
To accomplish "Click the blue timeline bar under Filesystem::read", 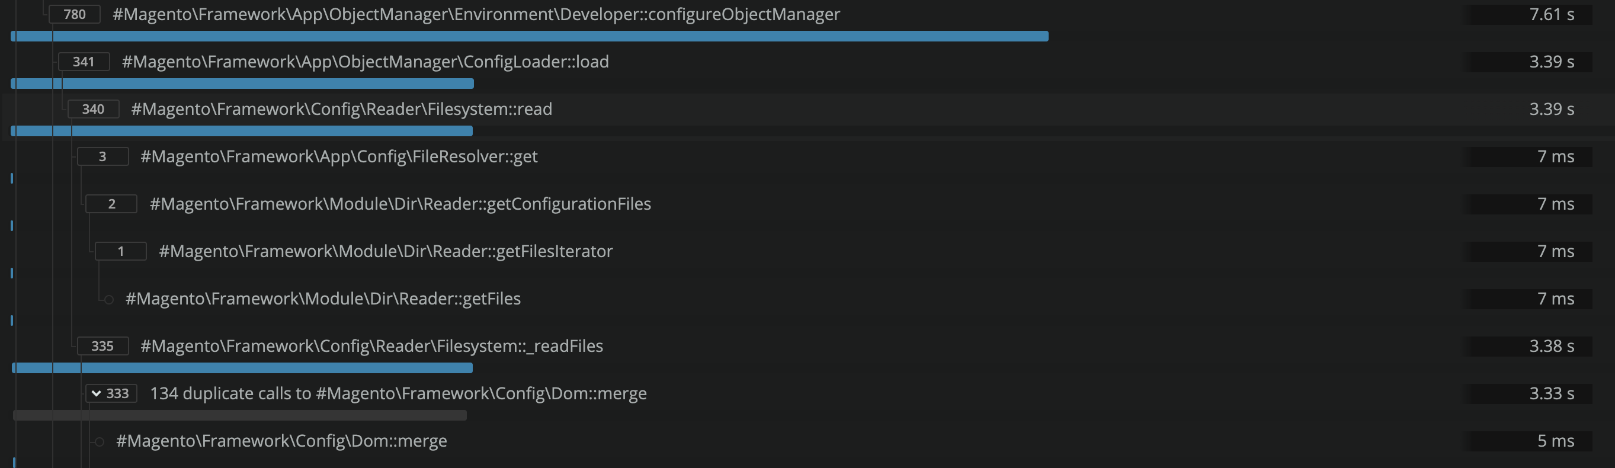I will pyautogui.click(x=241, y=131).
